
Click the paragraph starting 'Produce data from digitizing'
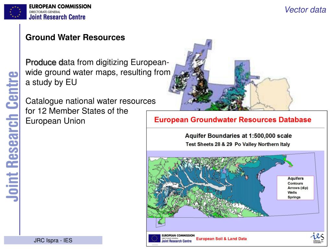(98, 72)
